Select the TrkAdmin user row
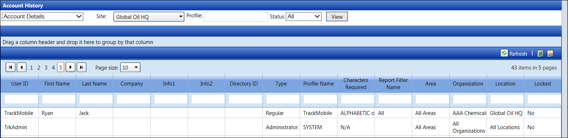The width and height of the screenshot is (568, 138). (x=281, y=127)
